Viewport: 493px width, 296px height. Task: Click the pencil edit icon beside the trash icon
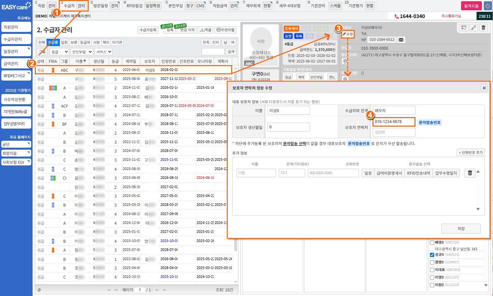pos(474,28)
